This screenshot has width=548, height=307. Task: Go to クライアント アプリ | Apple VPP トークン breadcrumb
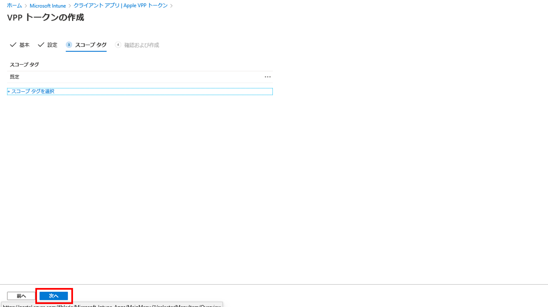[120, 6]
